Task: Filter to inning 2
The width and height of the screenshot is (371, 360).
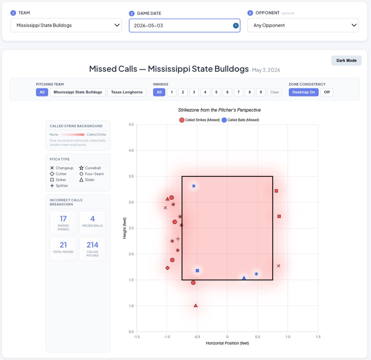Action: [183, 92]
